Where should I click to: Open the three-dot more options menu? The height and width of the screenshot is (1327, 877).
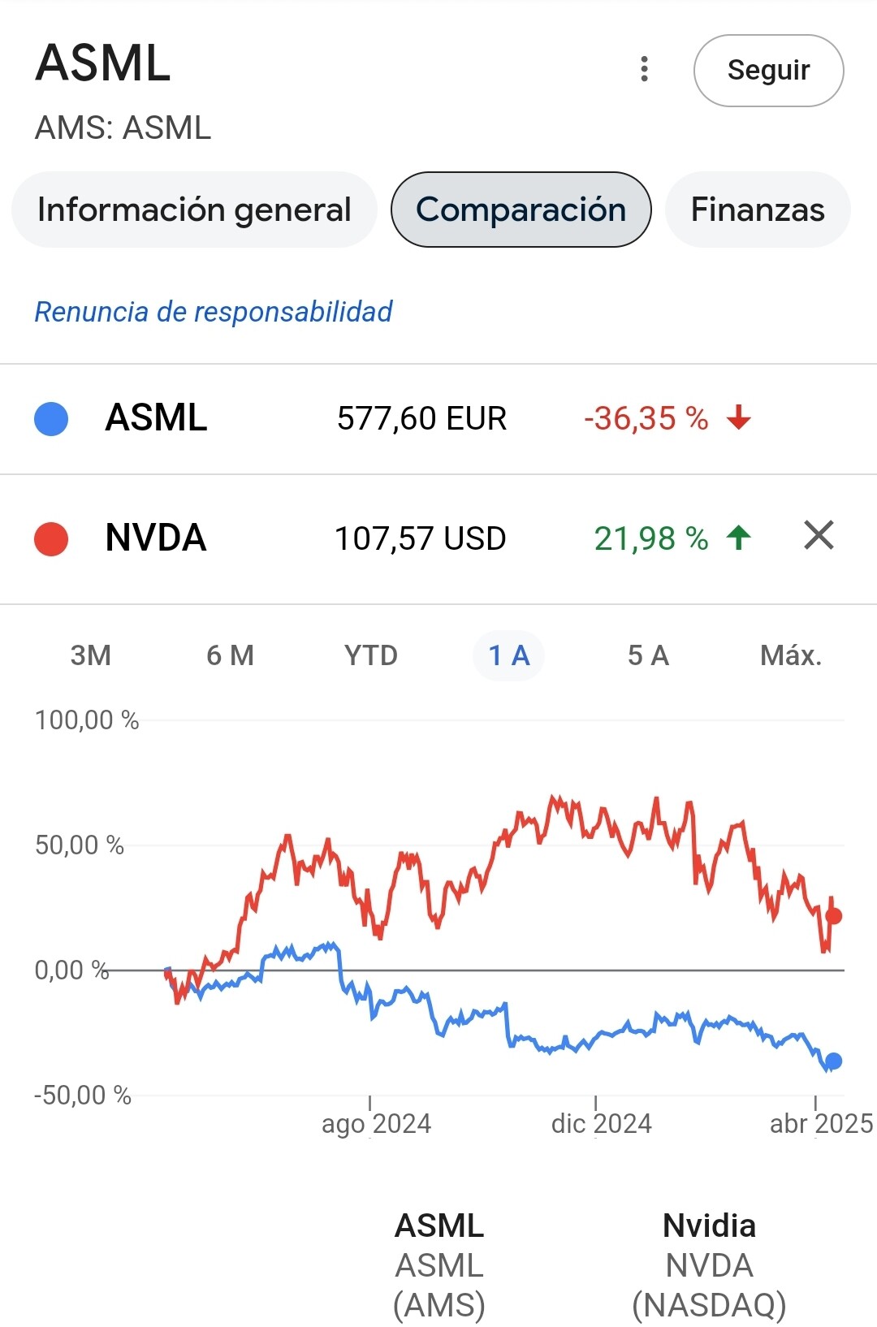point(644,69)
